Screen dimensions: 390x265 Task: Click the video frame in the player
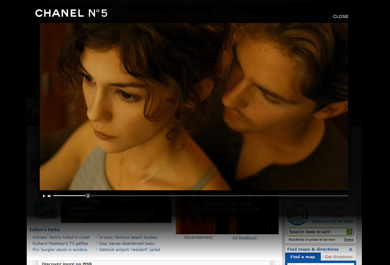194,106
